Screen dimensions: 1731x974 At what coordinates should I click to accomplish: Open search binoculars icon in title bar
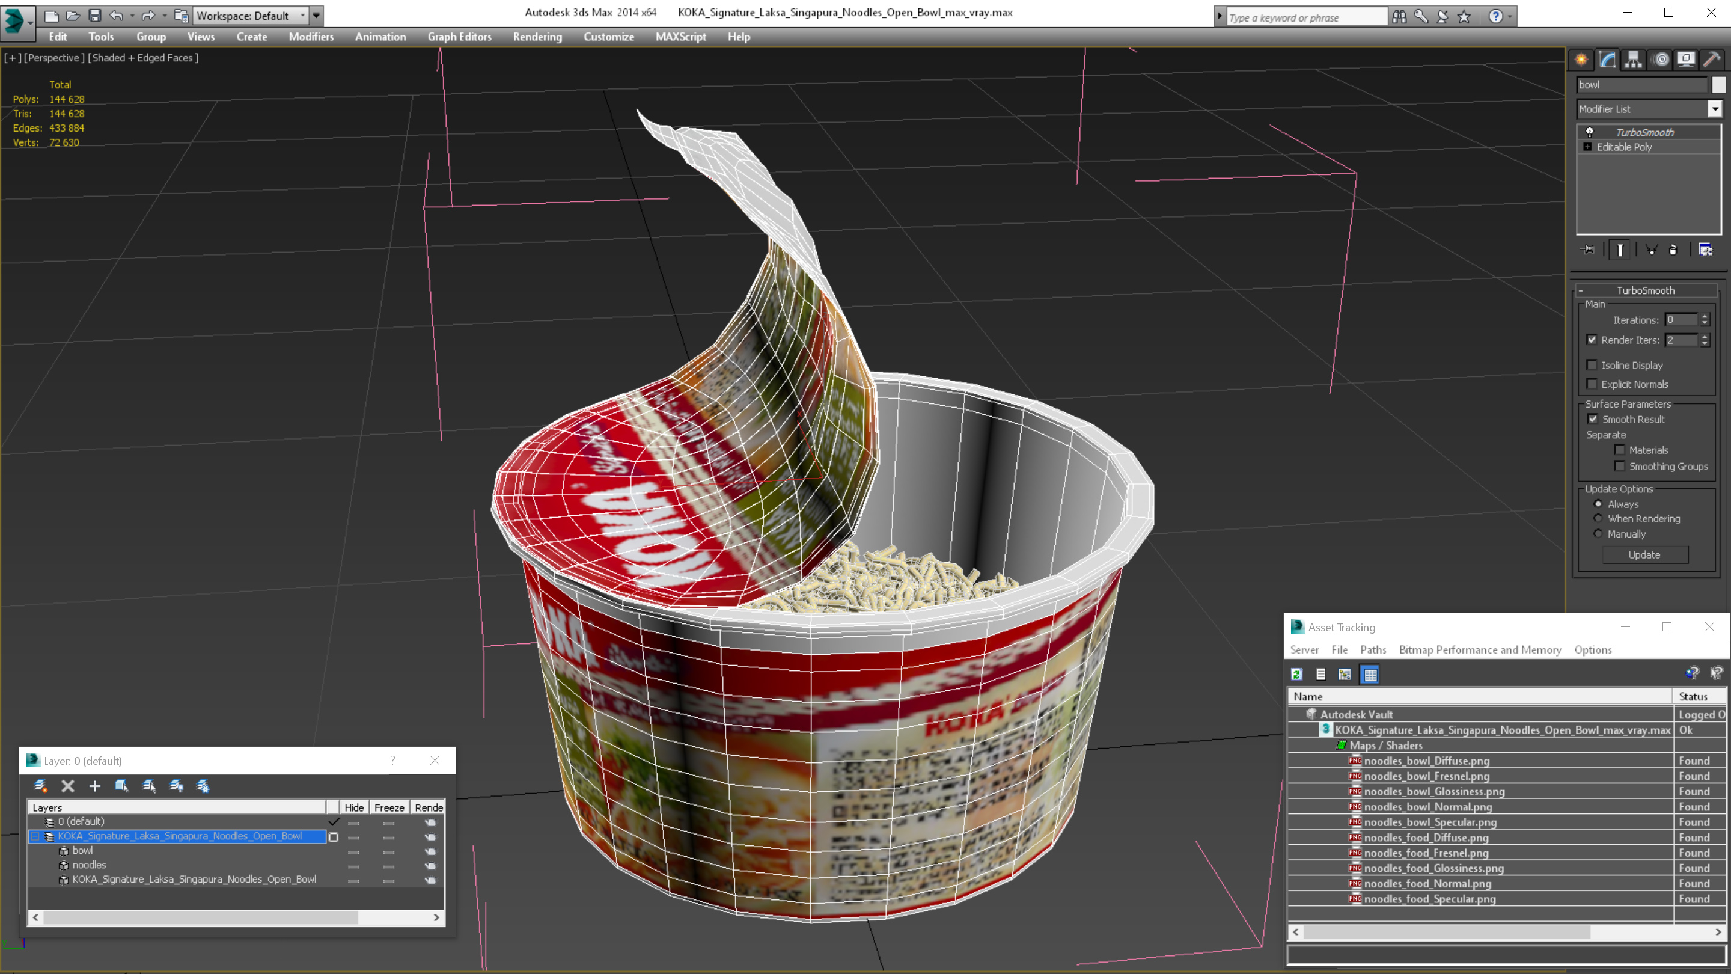pyautogui.click(x=1400, y=17)
